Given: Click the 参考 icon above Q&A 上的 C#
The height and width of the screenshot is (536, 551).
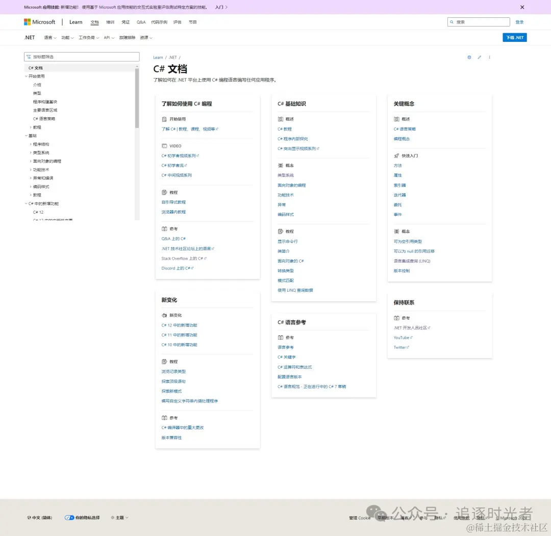Looking at the screenshot, I should point(164,228).
